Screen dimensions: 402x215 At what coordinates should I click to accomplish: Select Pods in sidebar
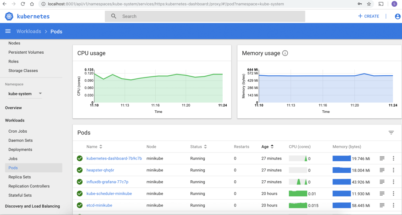33,168
